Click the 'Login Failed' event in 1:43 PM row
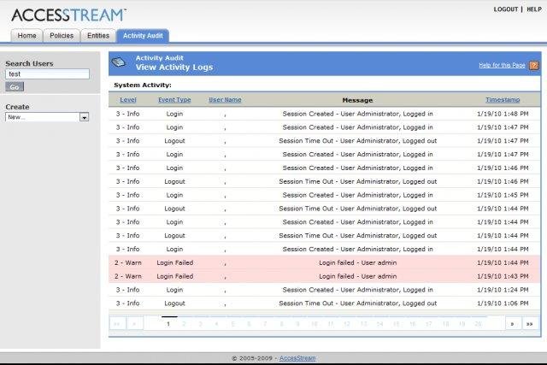This screenshot has height=365, width=547. point(174,276)
